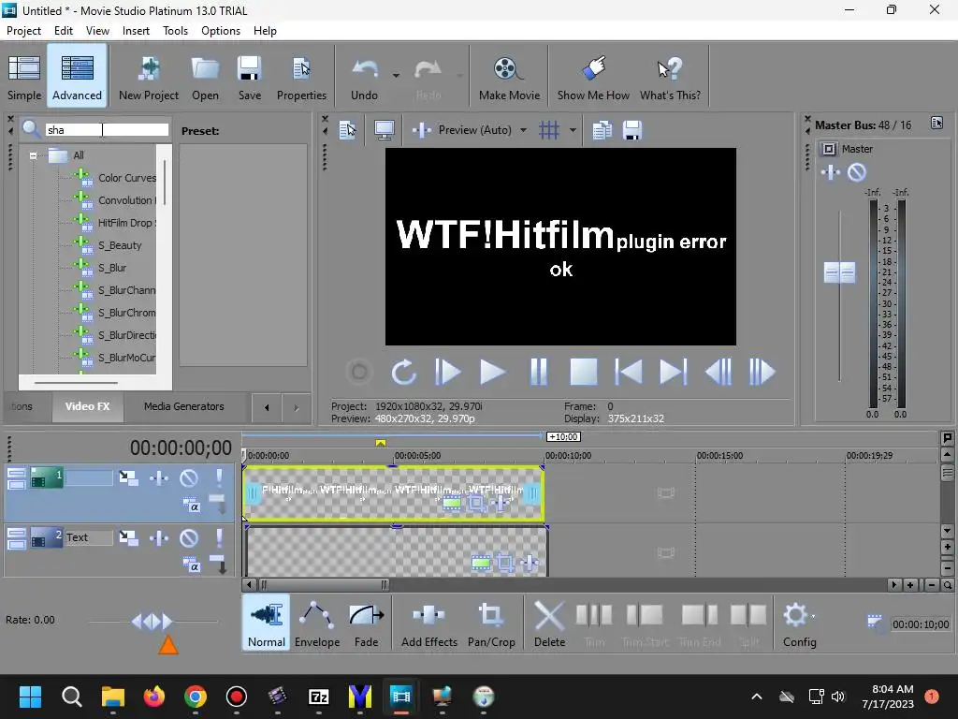Viewport: 958px width, 719px height.
Task: Open Show Me How tutorials
Action: point(593,77)
